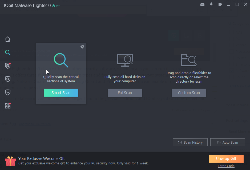Click 'Fully scan all hard disks' description

coord(125,79)
